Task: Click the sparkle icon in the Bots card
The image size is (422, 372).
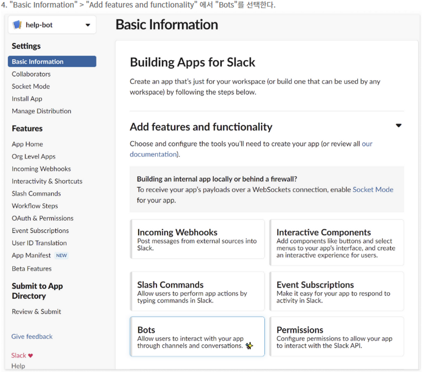Action: pos(249,346)
